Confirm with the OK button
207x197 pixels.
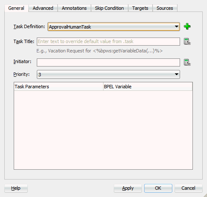pos(158,188)
